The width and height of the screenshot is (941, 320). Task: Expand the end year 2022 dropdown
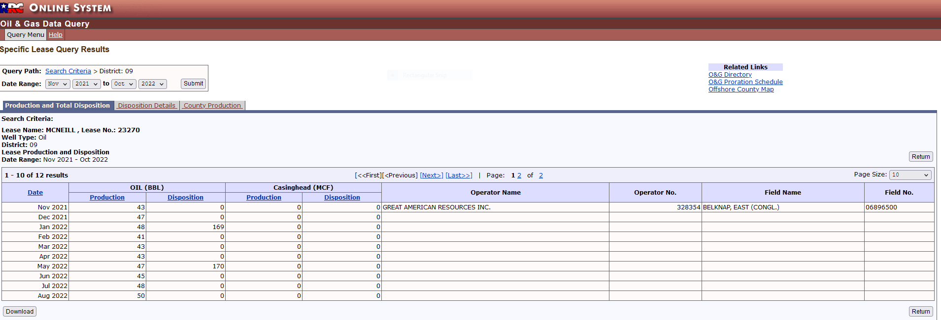point(152,84)
